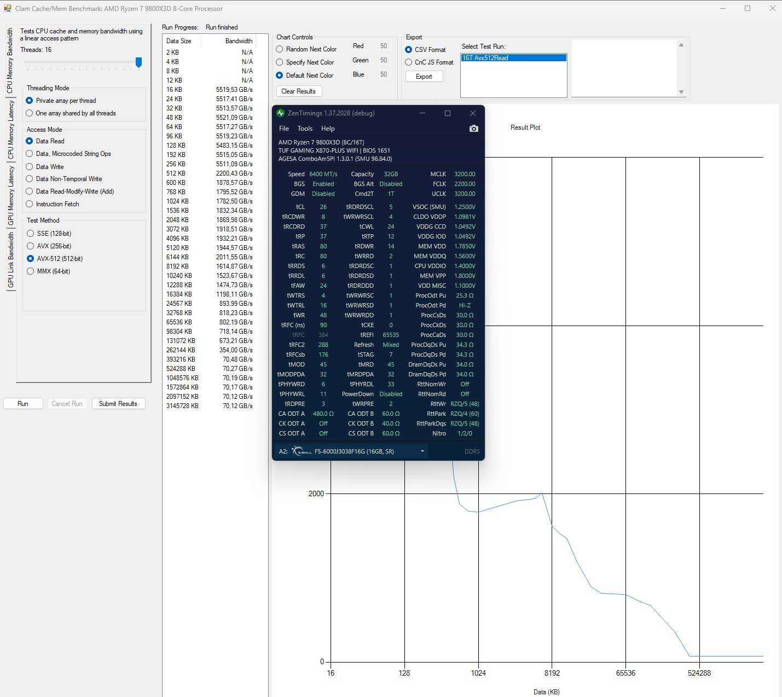Viewport: 782px width, 697px height.
Task: Click the Submit Results button
Action: (x=118, y=404)
